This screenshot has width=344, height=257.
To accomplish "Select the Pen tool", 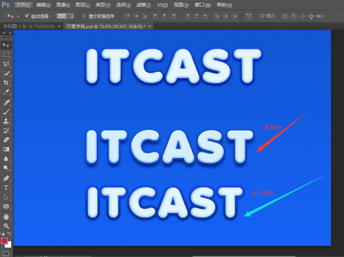I will point(6,178).
